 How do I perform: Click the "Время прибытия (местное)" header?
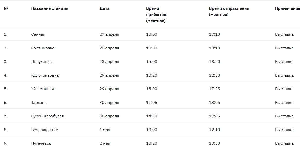point(156,15)
